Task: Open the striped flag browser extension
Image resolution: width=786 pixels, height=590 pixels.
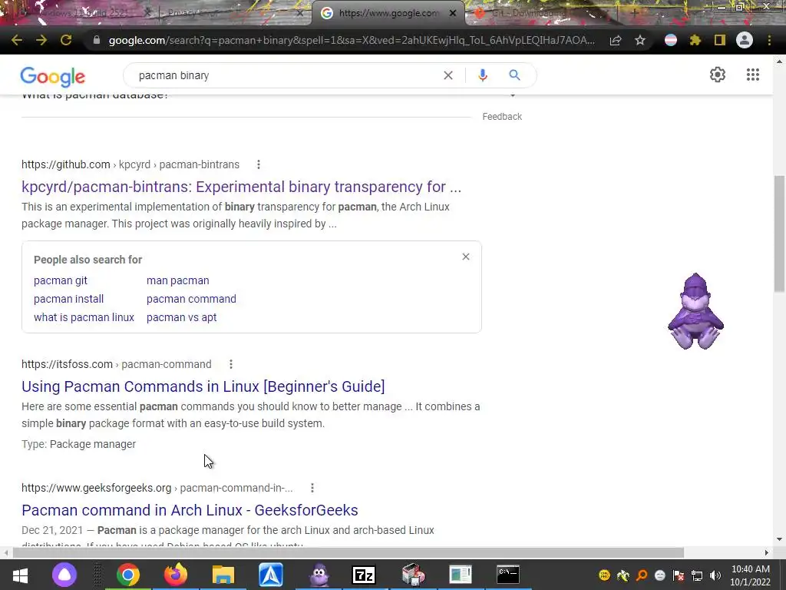Action: click(x=671, y=40)
